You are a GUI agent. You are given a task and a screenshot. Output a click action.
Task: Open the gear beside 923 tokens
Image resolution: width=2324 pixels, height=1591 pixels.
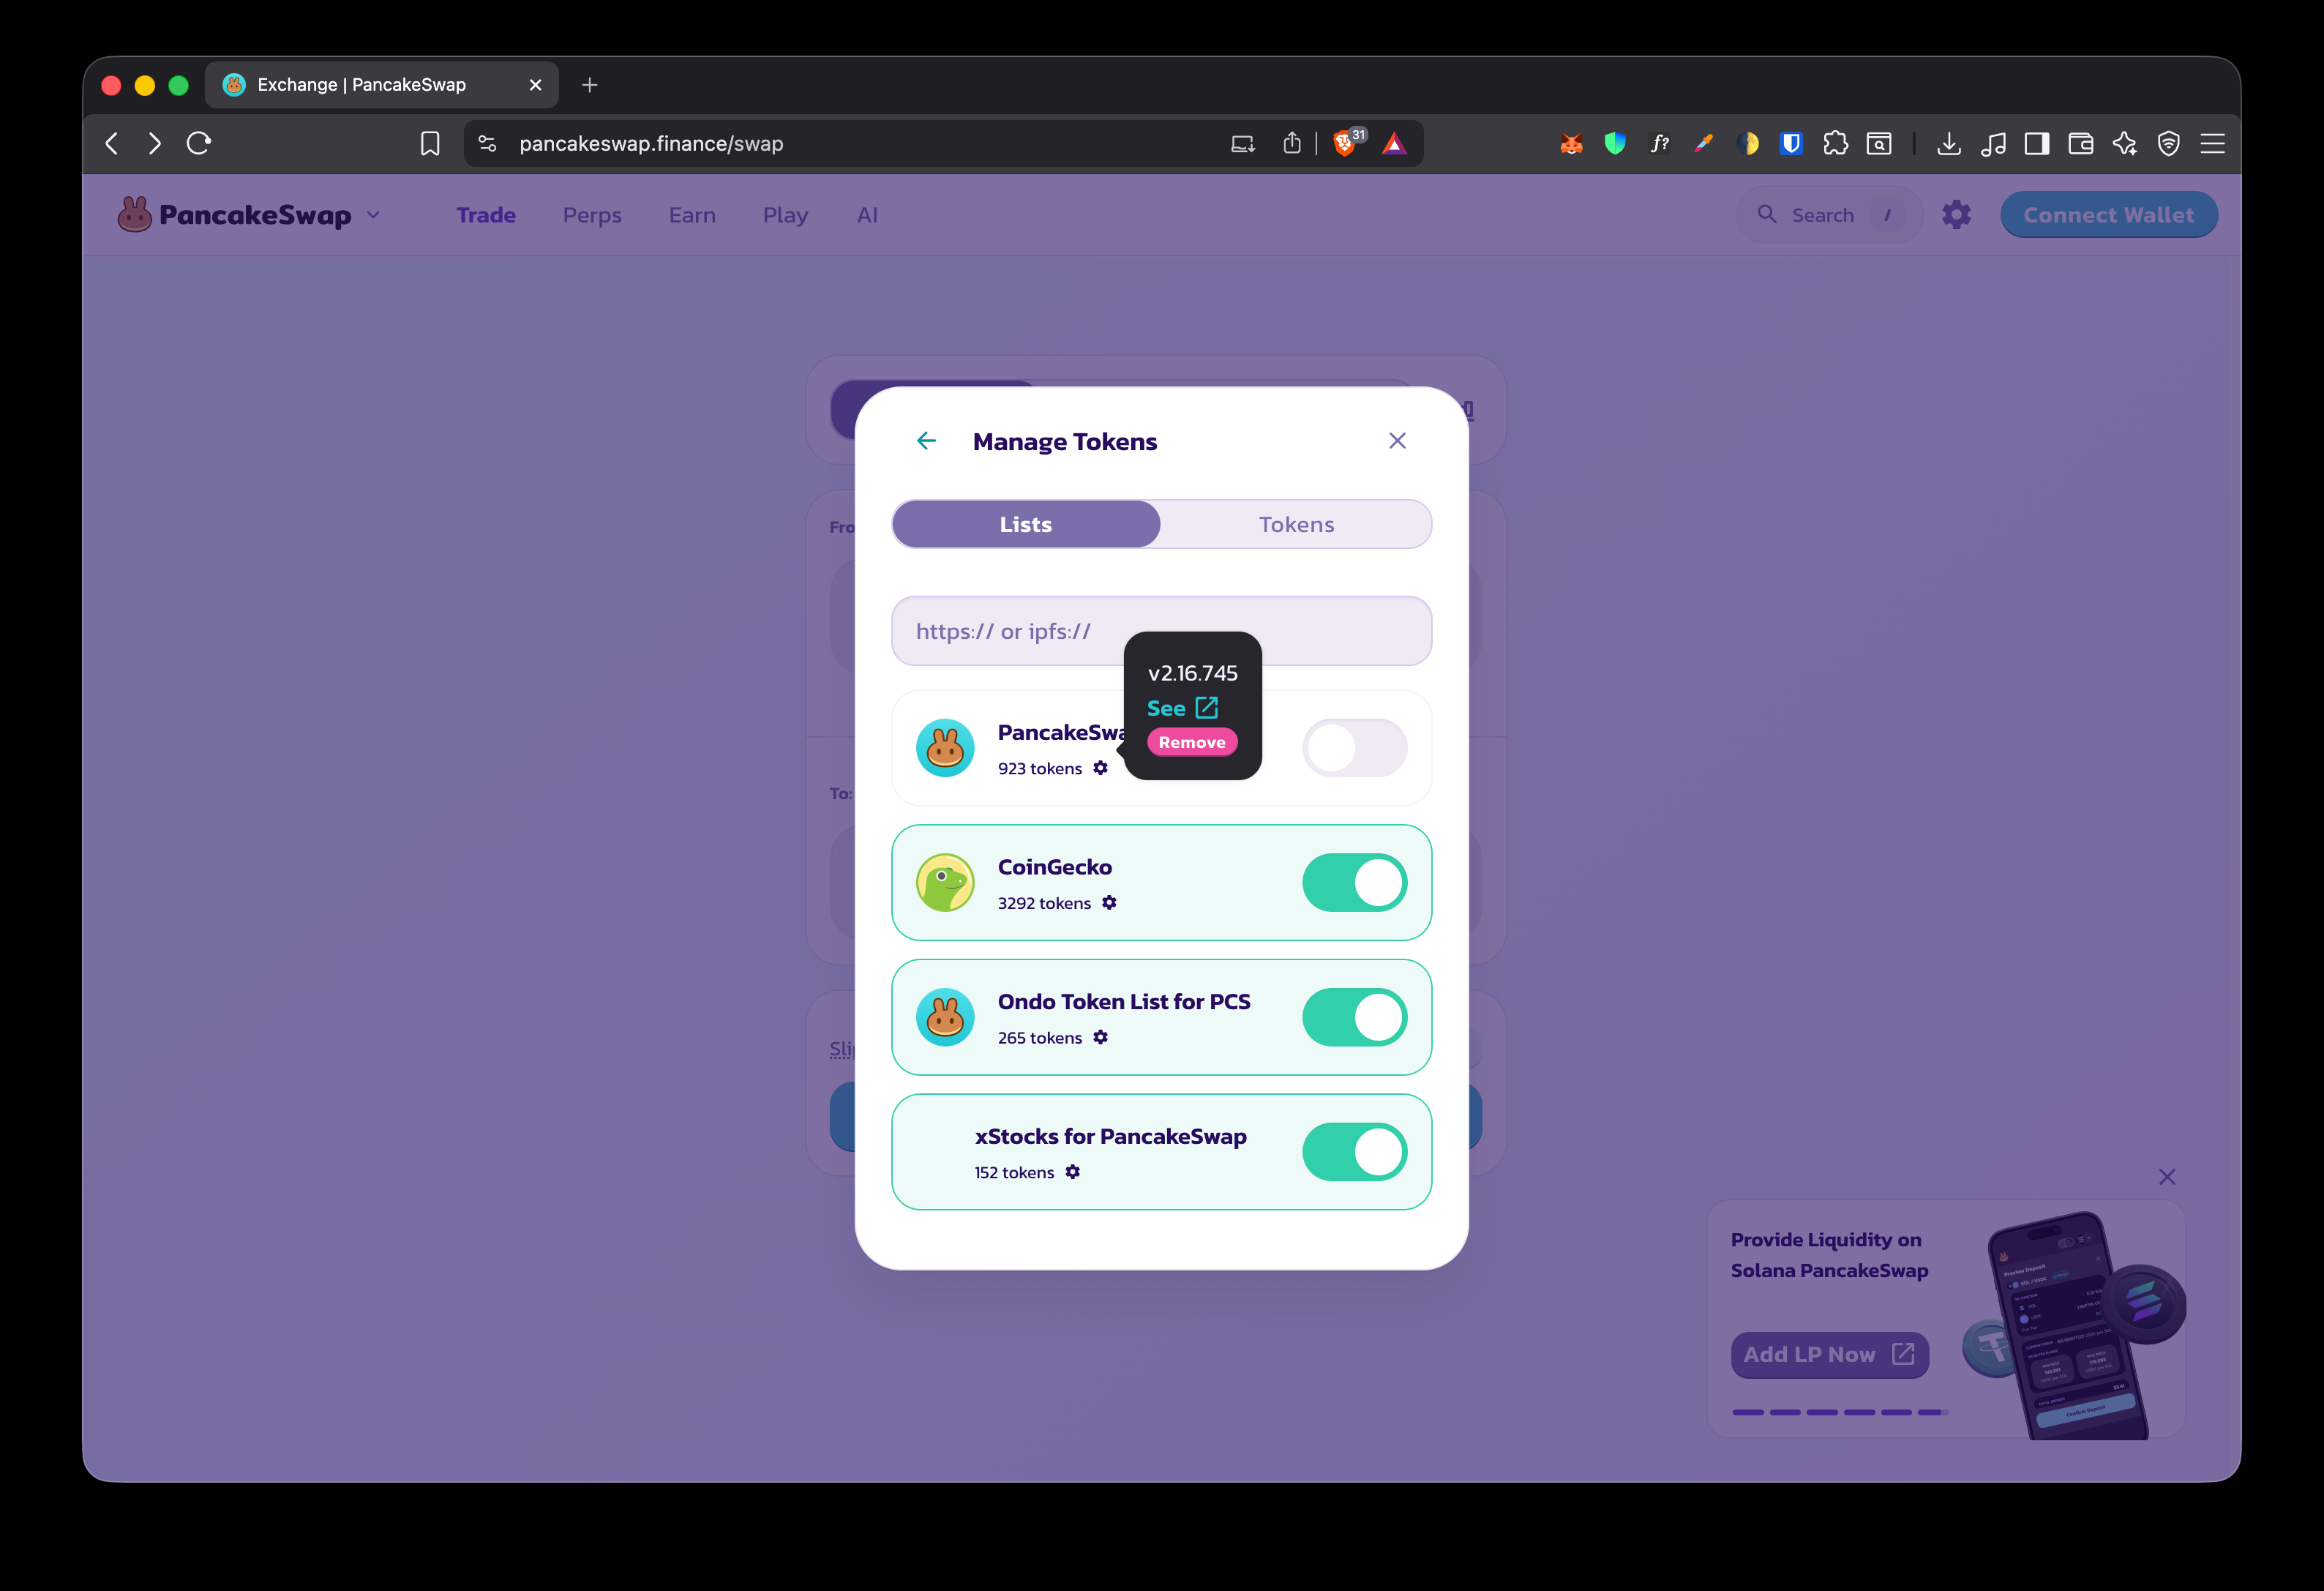(x=1100, y=768)
